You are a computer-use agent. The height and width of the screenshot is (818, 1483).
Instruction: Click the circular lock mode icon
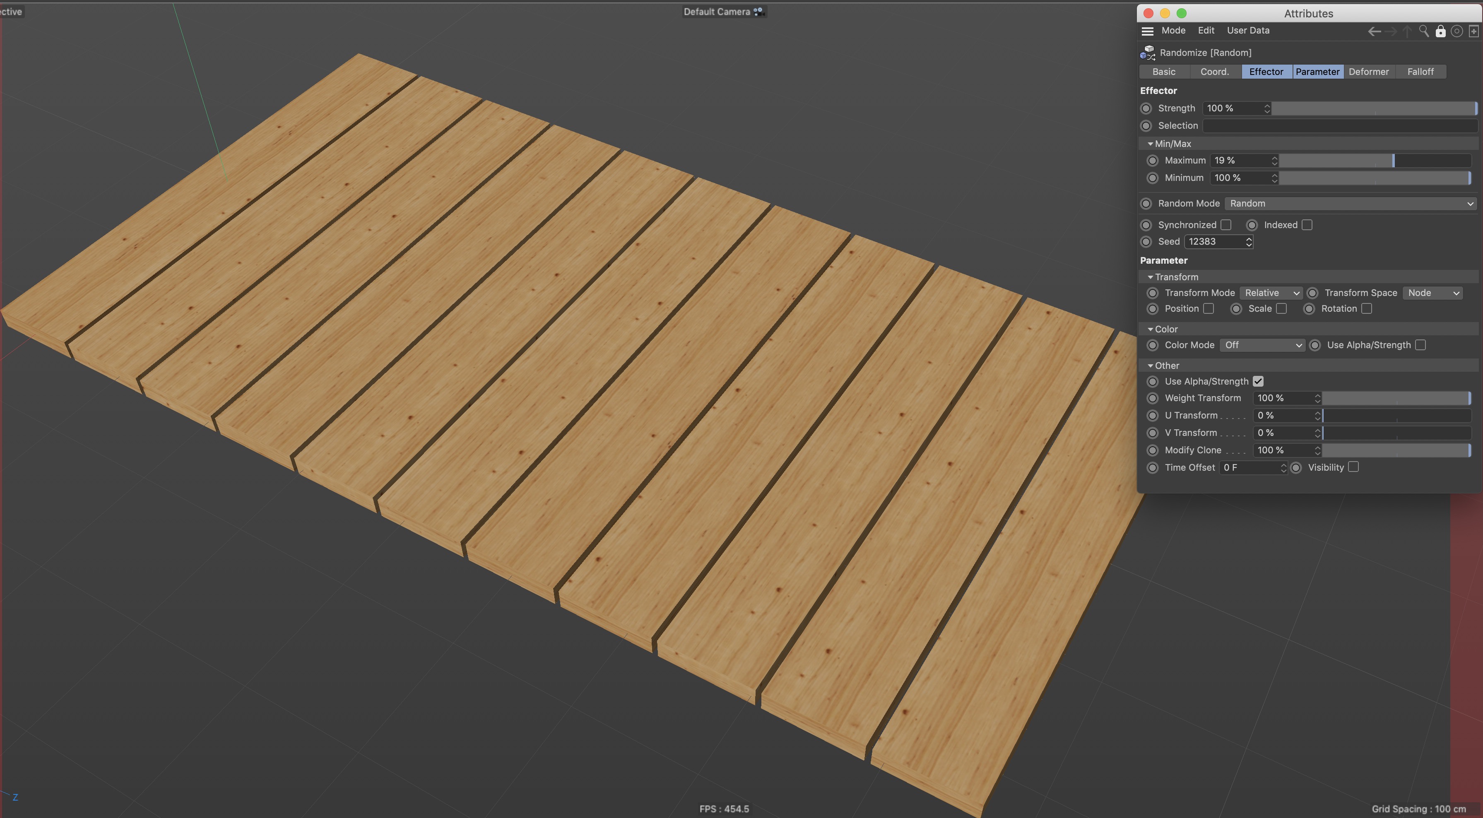pyautogui.click(x=1457, y=31)
